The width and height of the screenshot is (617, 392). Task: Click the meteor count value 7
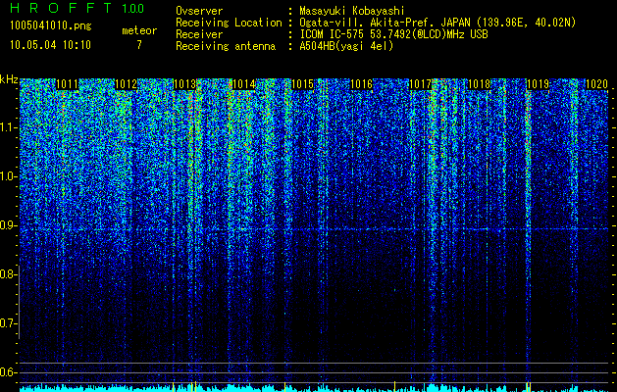[x=139, y=45]
